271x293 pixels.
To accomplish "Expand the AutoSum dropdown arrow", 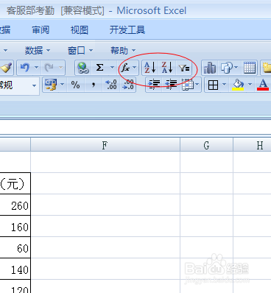I will pos(112,68).
